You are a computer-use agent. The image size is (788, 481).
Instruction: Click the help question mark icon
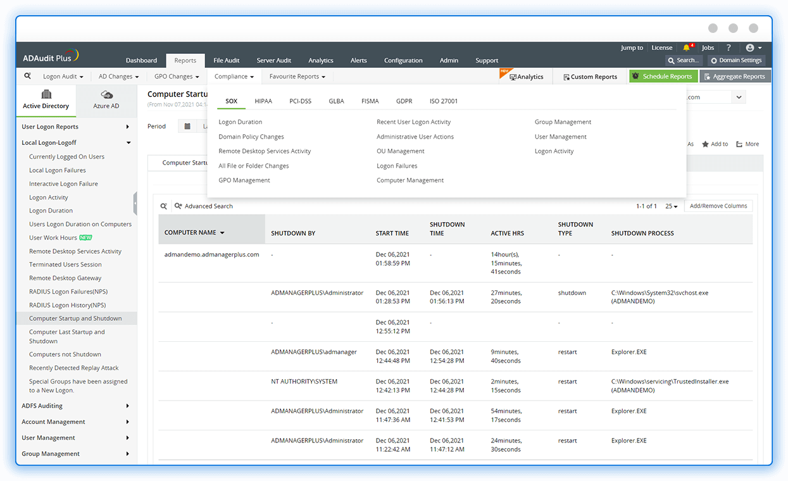[x=729, y=47]
